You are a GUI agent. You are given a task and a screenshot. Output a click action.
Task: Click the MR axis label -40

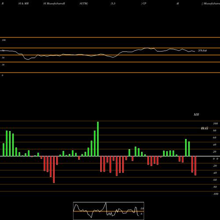tap(215, 173)
